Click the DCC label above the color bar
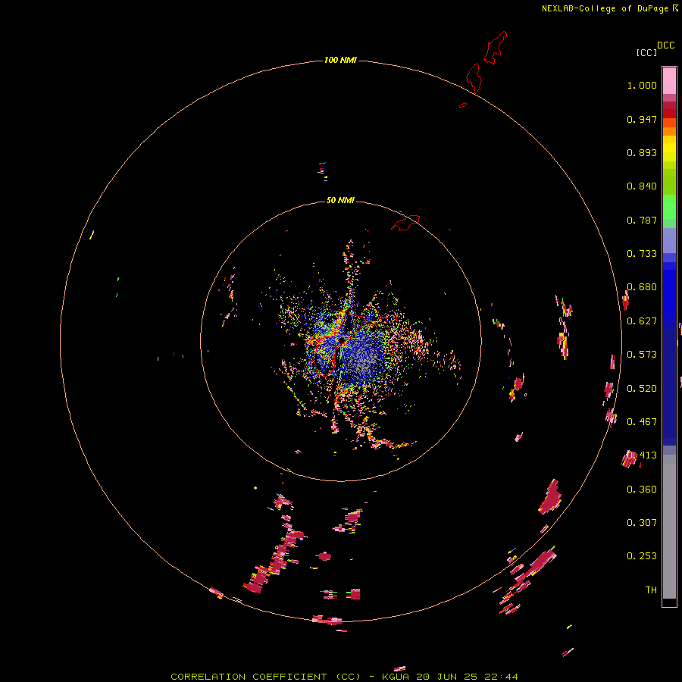682x682 pixels. point(665,45)
